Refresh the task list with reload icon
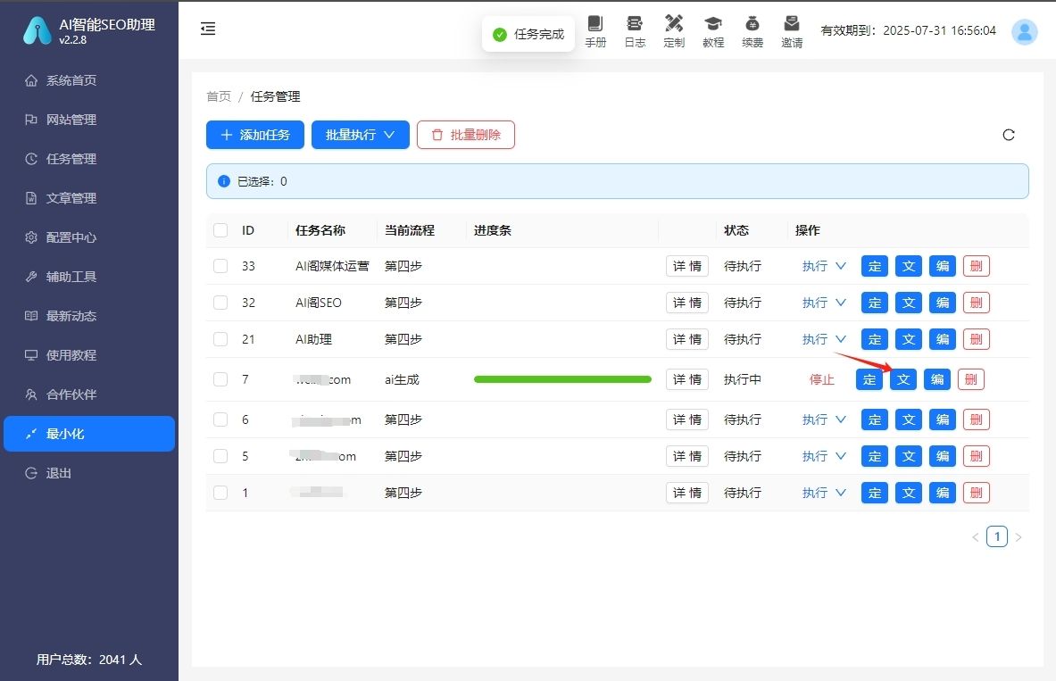This screenshot has height=681, width=1056. pyautogui.click(x=1008, y=135)
